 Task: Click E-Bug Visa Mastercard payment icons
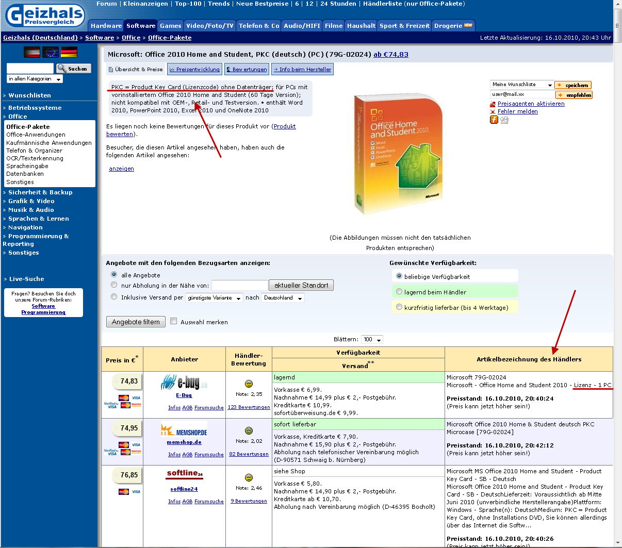[x=122, y=402]
